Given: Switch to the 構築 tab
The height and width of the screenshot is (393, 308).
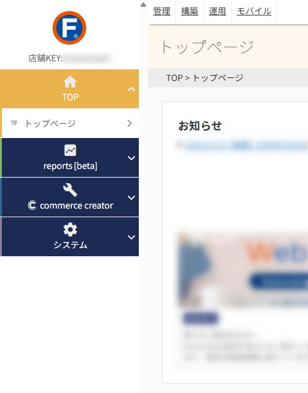Looking at the screenshot, I should tap(190, 11).
